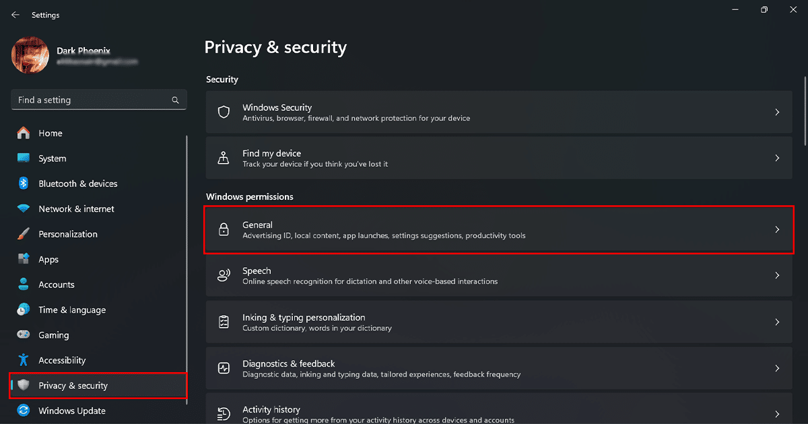Expand the General permissions chevron
Screen dimensions: 808x424
[777, 230]
